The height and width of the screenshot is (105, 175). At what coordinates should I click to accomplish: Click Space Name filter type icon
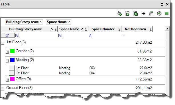click(60, 35)
